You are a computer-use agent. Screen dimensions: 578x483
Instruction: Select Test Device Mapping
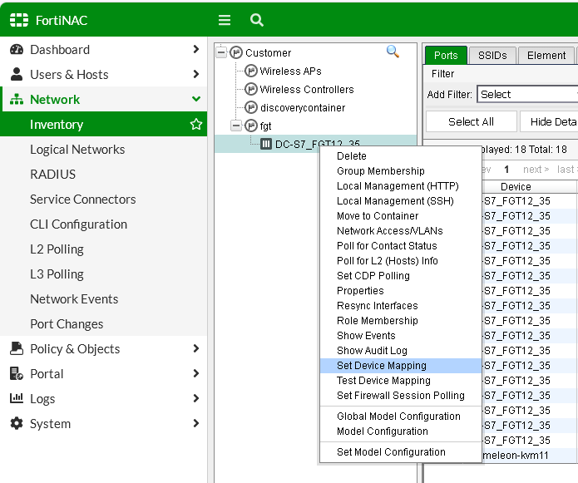[x=401, y=381]
